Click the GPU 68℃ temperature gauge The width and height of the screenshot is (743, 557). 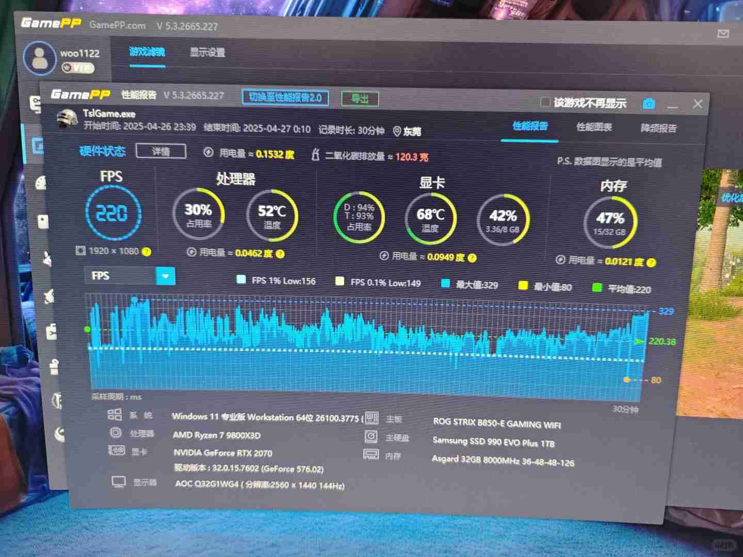(x=431, y=219)
